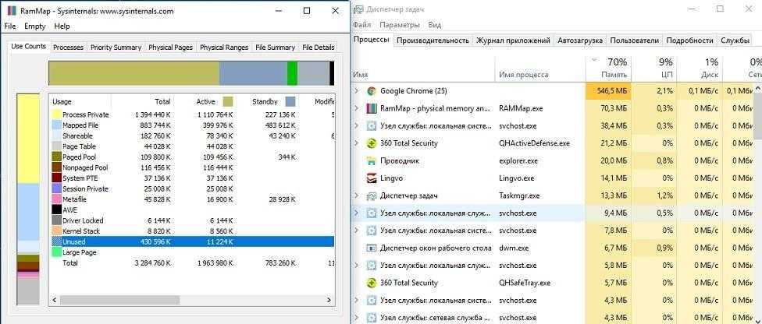The width and height of the screenshot is (762, 324).
Task: Expand the RamMap process entry
Action: pos(357,109)
